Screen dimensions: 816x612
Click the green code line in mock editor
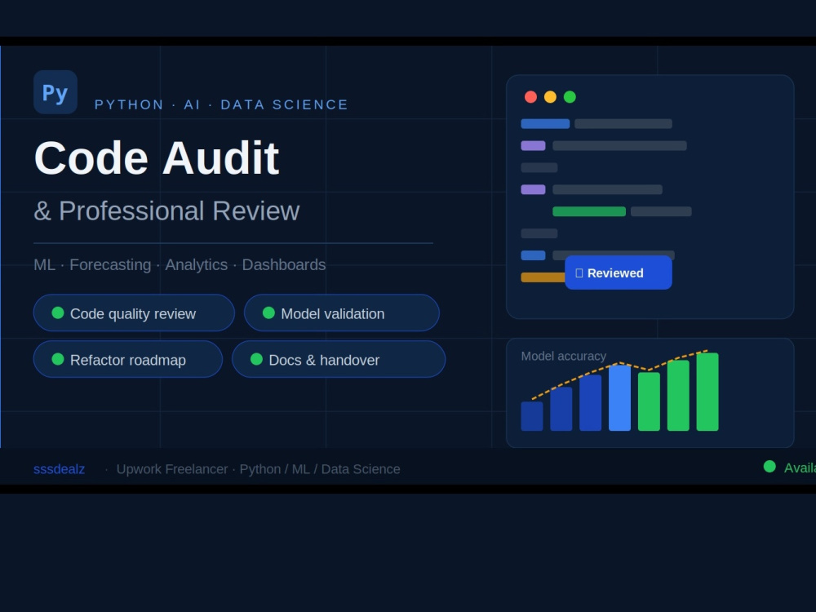coord(589,211)
